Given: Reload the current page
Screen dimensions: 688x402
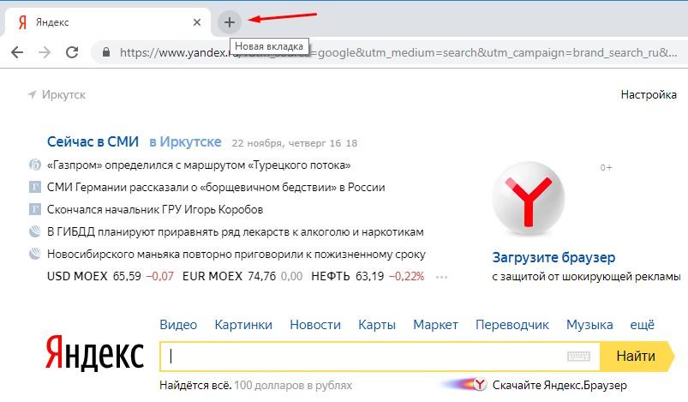Looking at the screenshot, I should pos(72,52).
